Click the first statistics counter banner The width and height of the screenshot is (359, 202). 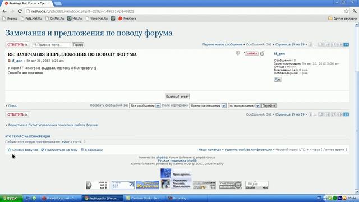(x=97, y=185)
